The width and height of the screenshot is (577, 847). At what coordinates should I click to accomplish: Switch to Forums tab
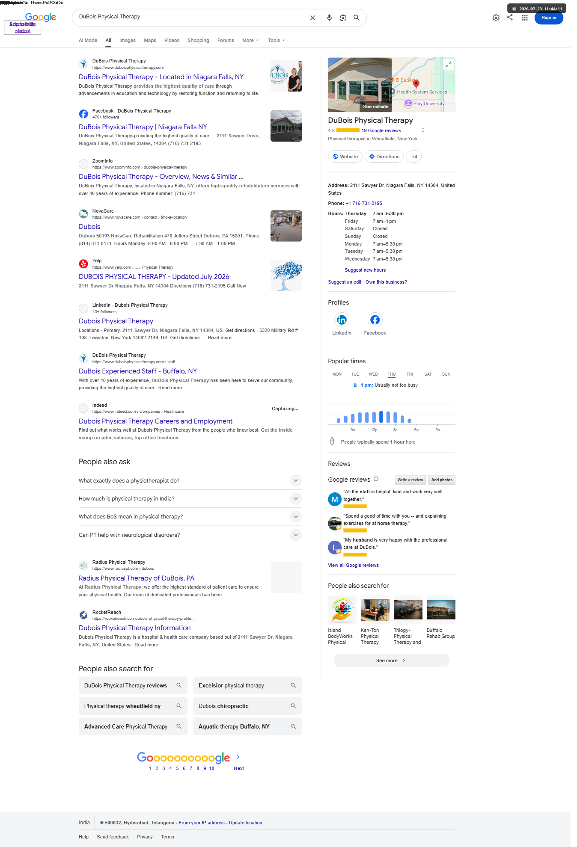pyautogui.click(x=226, y=40)
